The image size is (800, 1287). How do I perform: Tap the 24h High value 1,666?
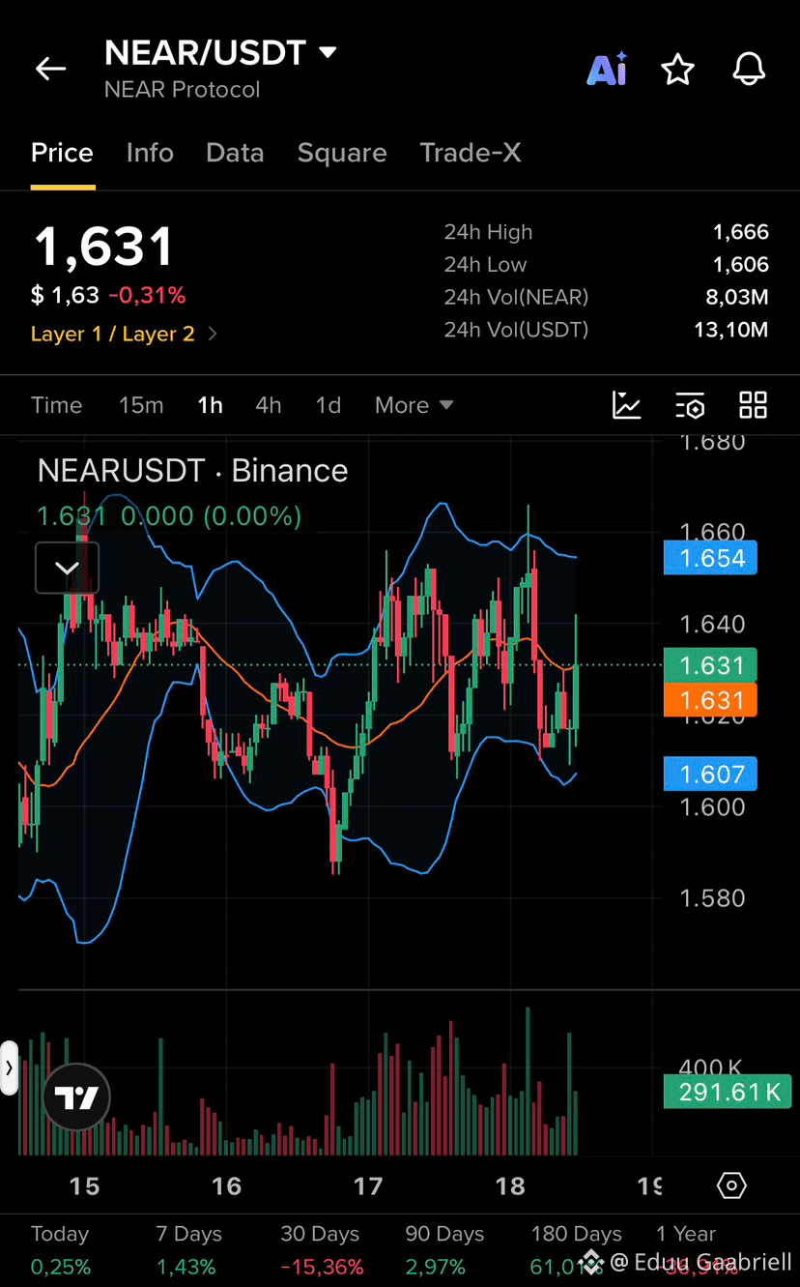point(741,232)
